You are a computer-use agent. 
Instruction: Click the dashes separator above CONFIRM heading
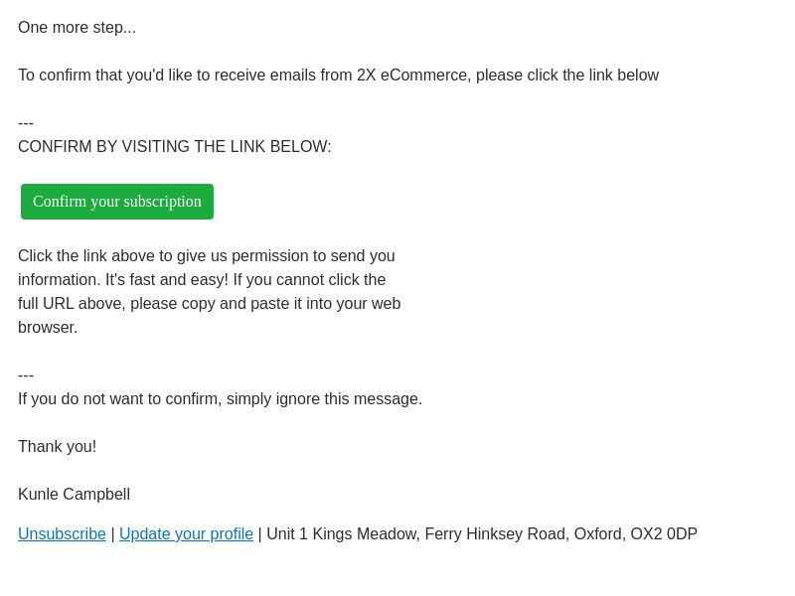click(x=26, y=123)
